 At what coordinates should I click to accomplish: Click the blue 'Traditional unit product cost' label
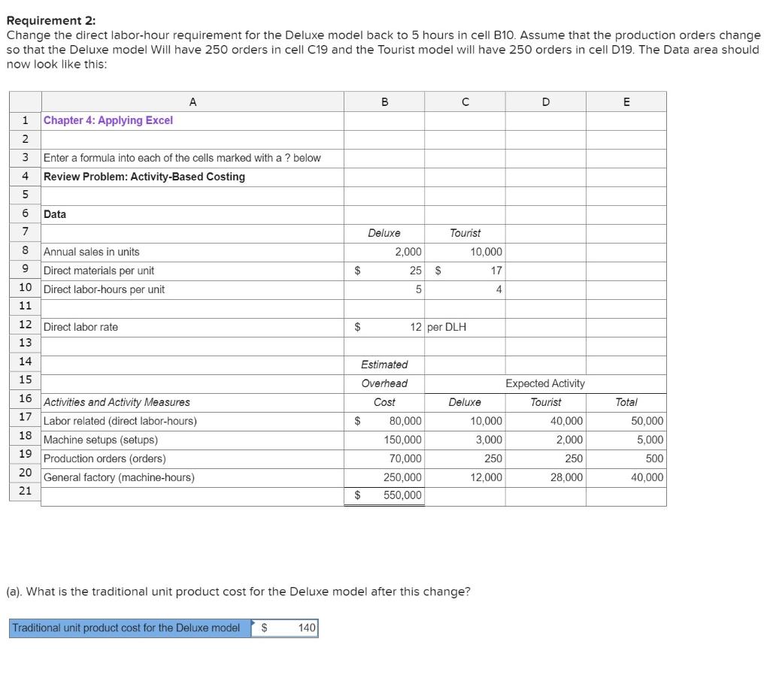click(x=128, y=627)
